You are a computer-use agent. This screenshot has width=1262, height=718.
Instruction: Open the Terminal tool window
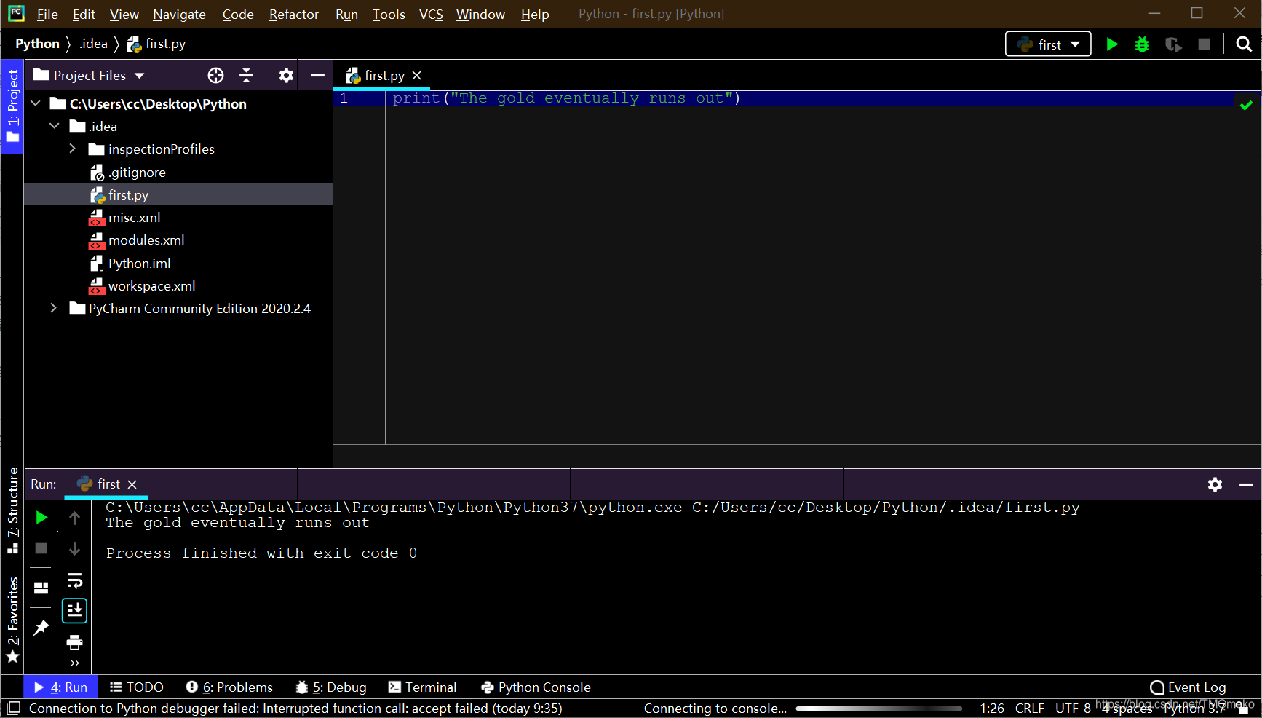(x=423, y=687)
